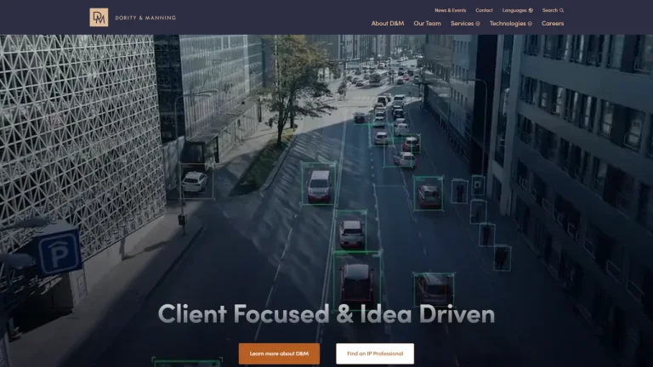Open the Services menu item
Screen dimensions: 653x367
(x=462, y=23)
